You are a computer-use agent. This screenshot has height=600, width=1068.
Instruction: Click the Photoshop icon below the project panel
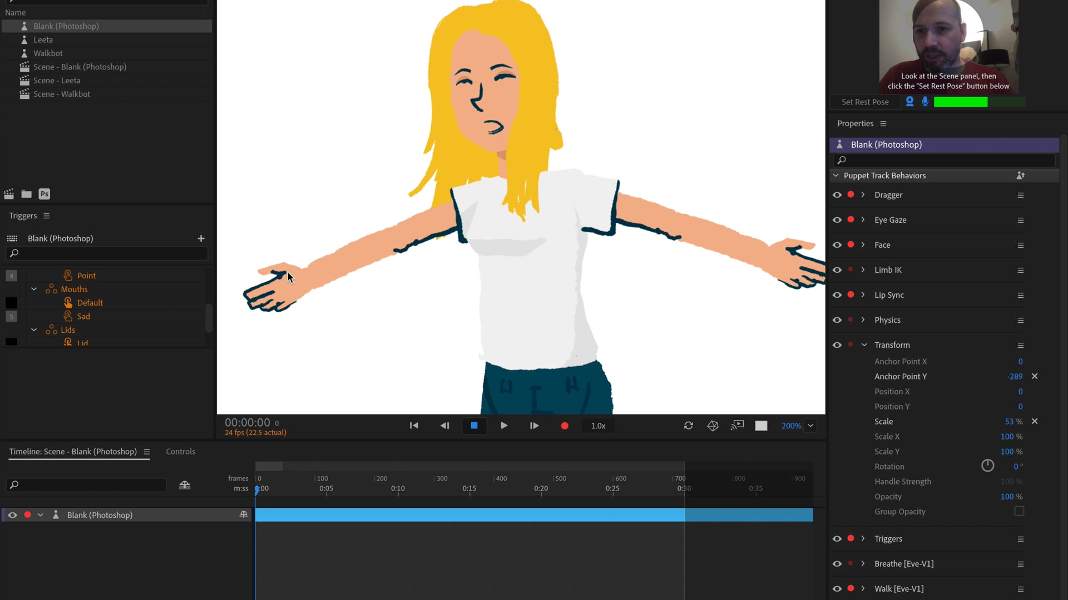point(44,194)
